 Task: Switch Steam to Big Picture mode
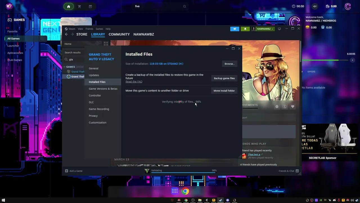point(279,29)
